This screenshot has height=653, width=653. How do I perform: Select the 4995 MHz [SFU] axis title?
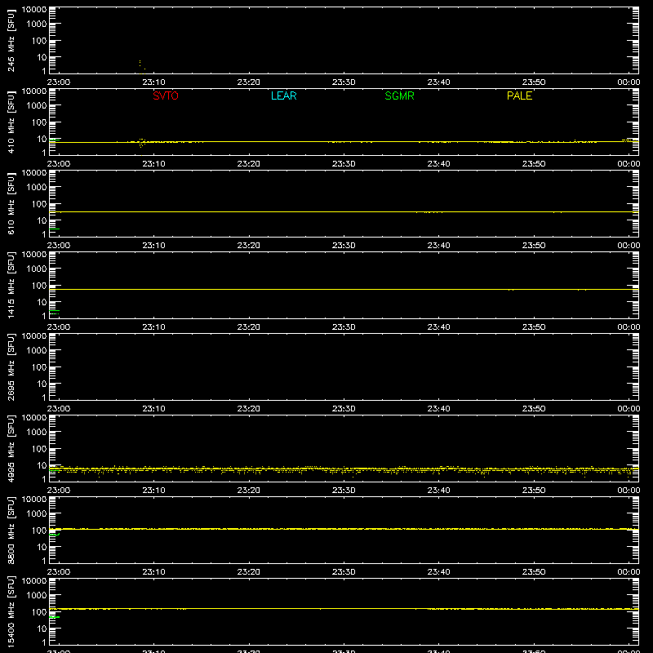pos(11,449)
